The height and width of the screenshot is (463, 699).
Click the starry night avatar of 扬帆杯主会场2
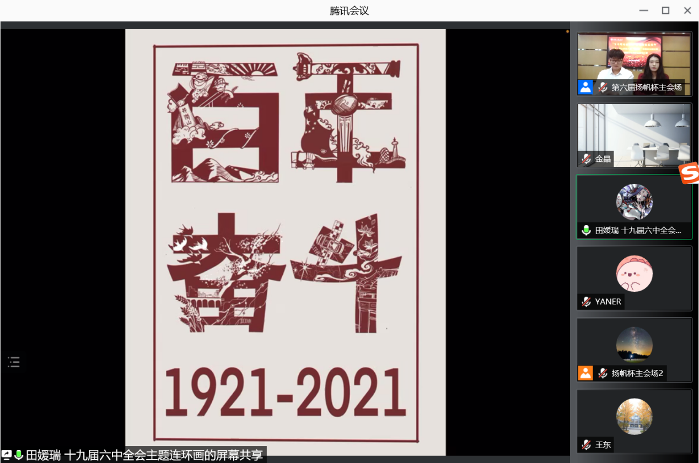634,345
